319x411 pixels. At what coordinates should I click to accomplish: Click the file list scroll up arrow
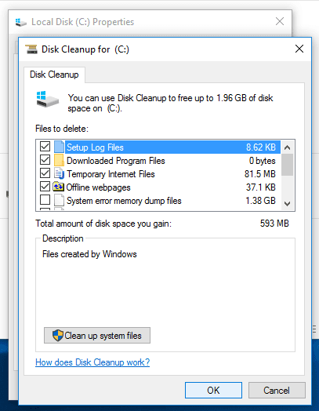pos(288,147)
